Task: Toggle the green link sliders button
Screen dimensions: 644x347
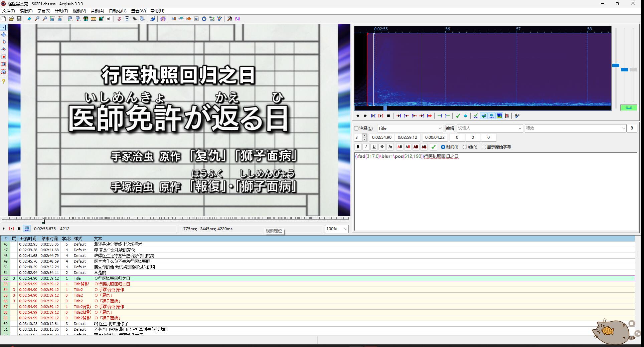Action: 629,107
